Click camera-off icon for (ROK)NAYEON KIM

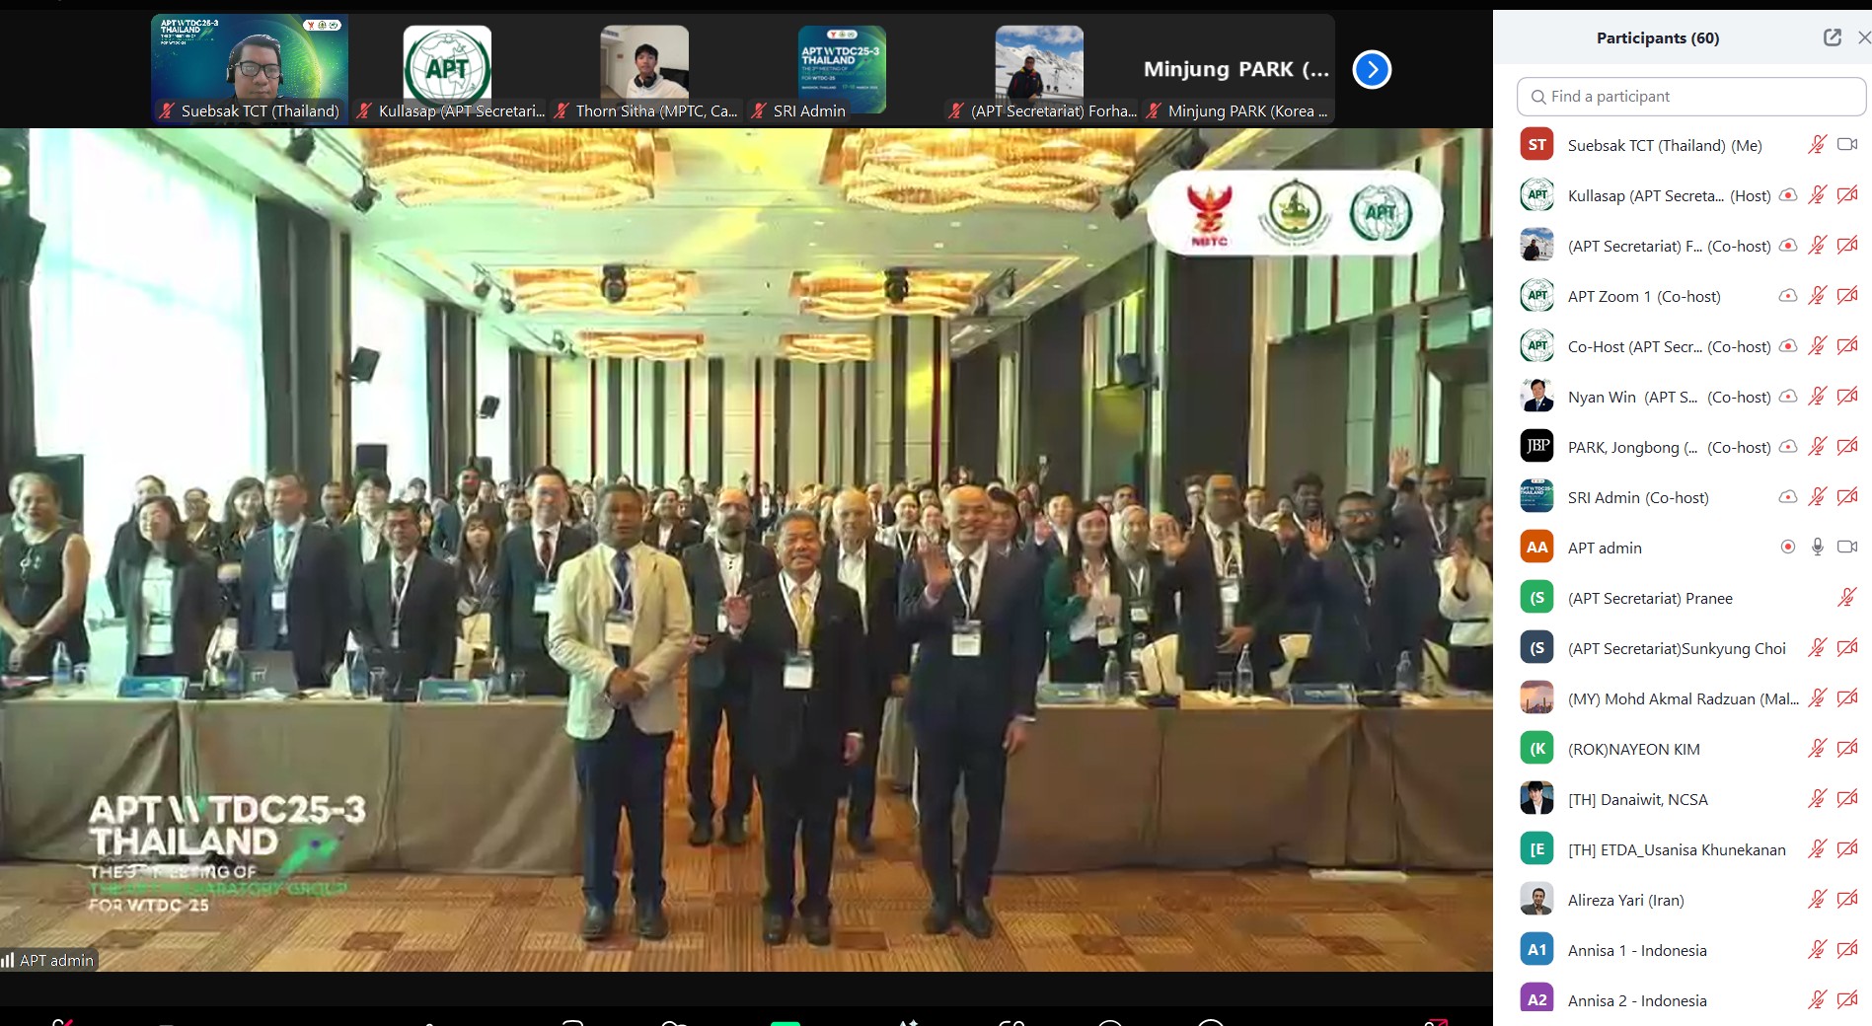pos(1847,749)
